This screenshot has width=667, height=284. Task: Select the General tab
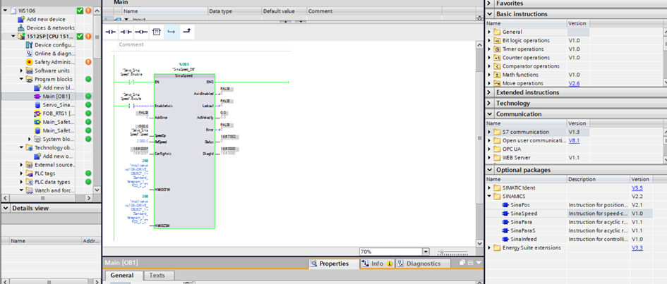pyautogui.click(x=122, y=276)
